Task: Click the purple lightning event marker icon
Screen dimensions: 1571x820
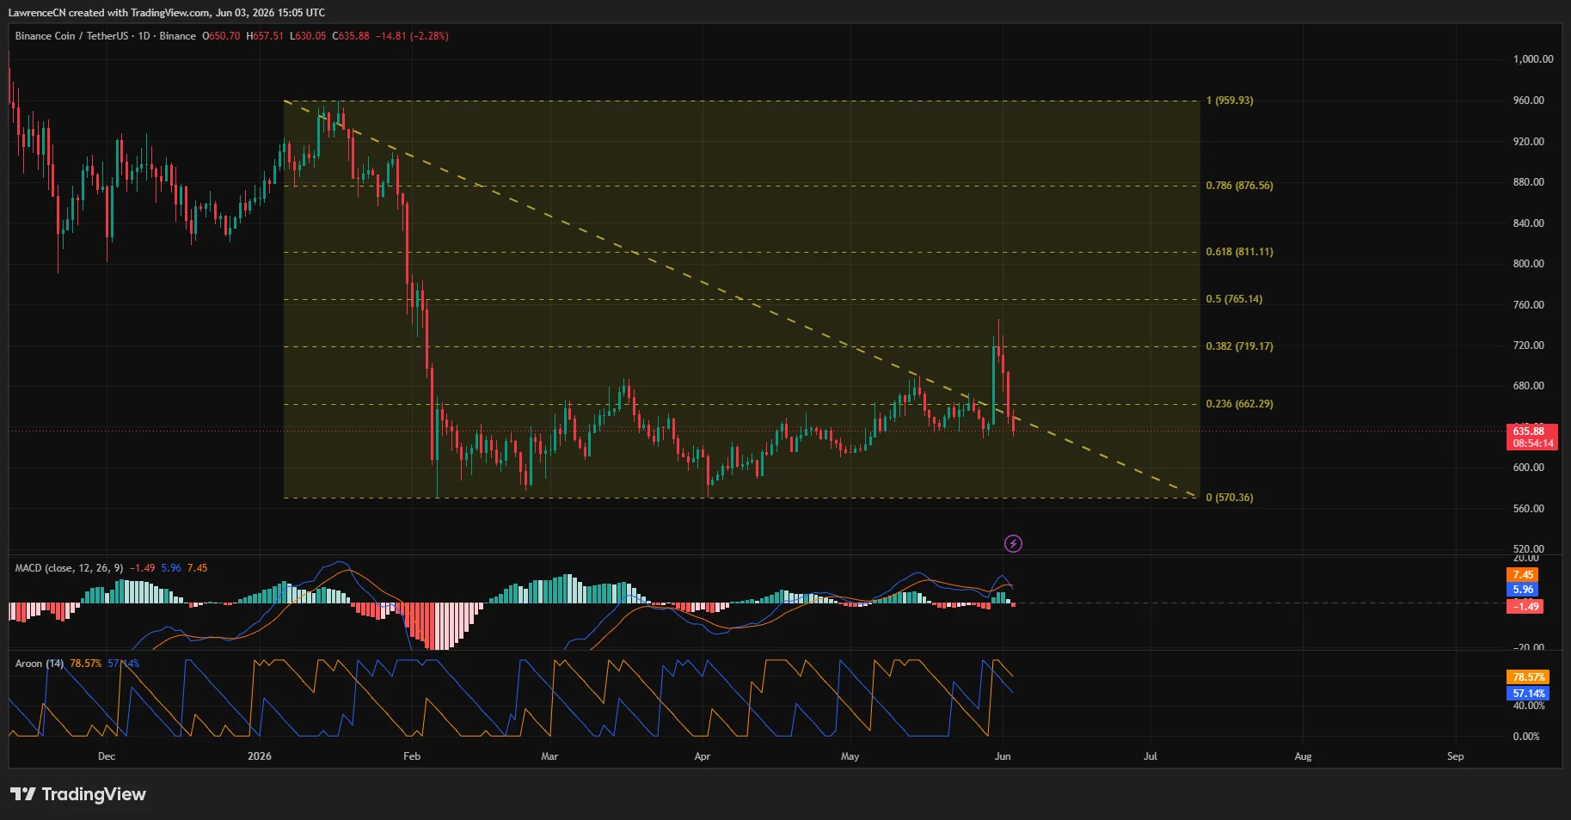Action: 1013,543
